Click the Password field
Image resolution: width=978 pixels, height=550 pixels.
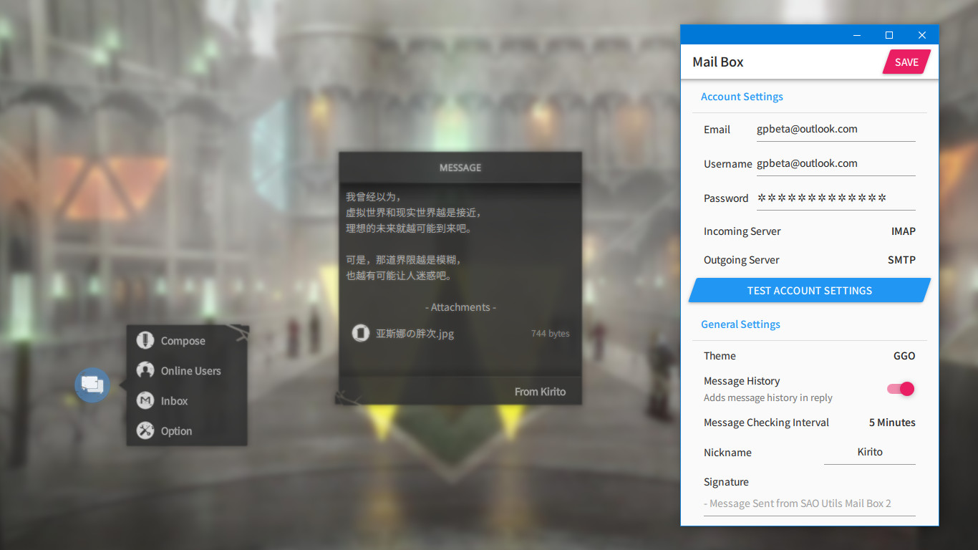836,198
